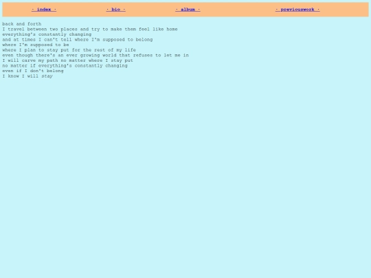Click the line 'even if I don't belong'
The width and height of the screenshot is (371, 278).
(33, 71)
